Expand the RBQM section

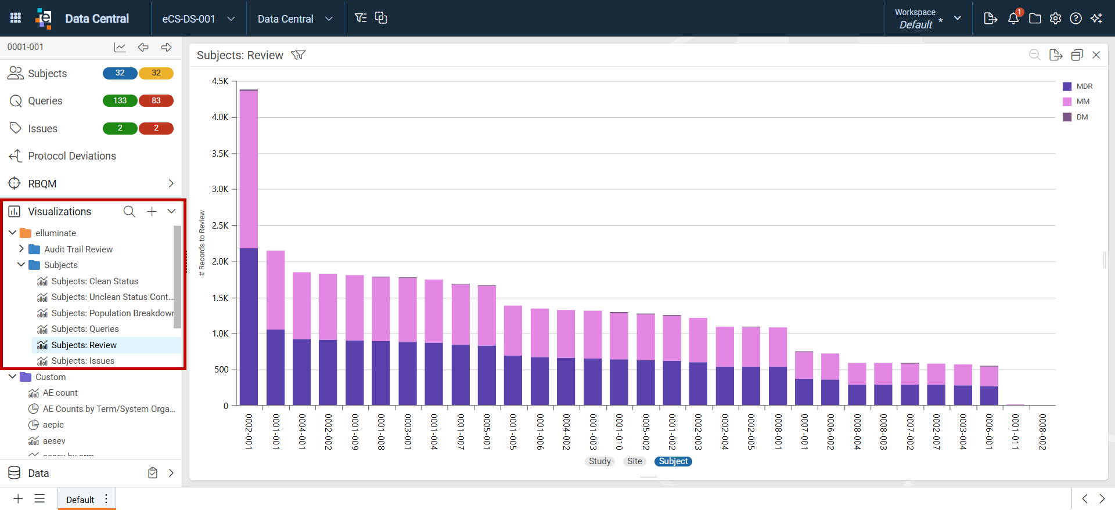tap(171, 183)
